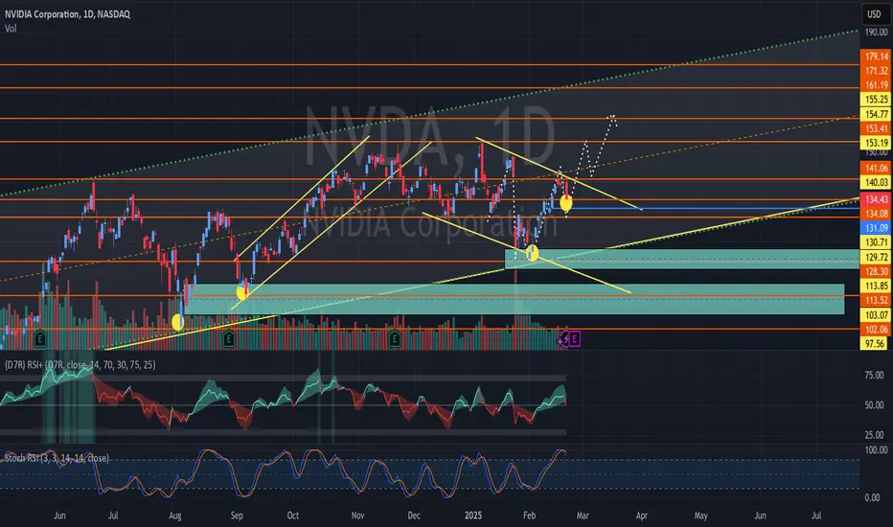Click the 128.30 price label
Viewport: 893px width, 527px height.
click(x=876, y=271)
